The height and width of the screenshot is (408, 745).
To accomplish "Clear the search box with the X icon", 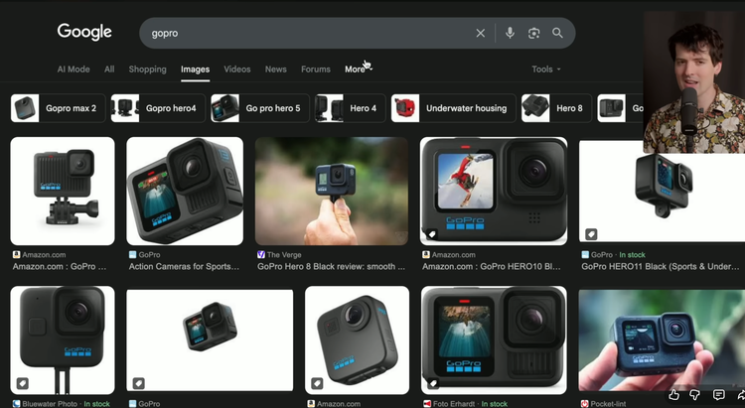I will coord(481,33).
